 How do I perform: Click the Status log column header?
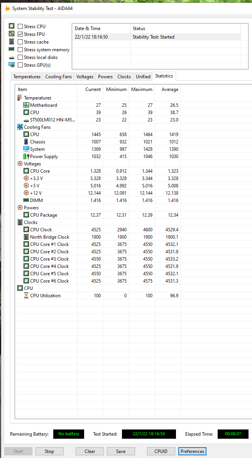tap(185, 28)
